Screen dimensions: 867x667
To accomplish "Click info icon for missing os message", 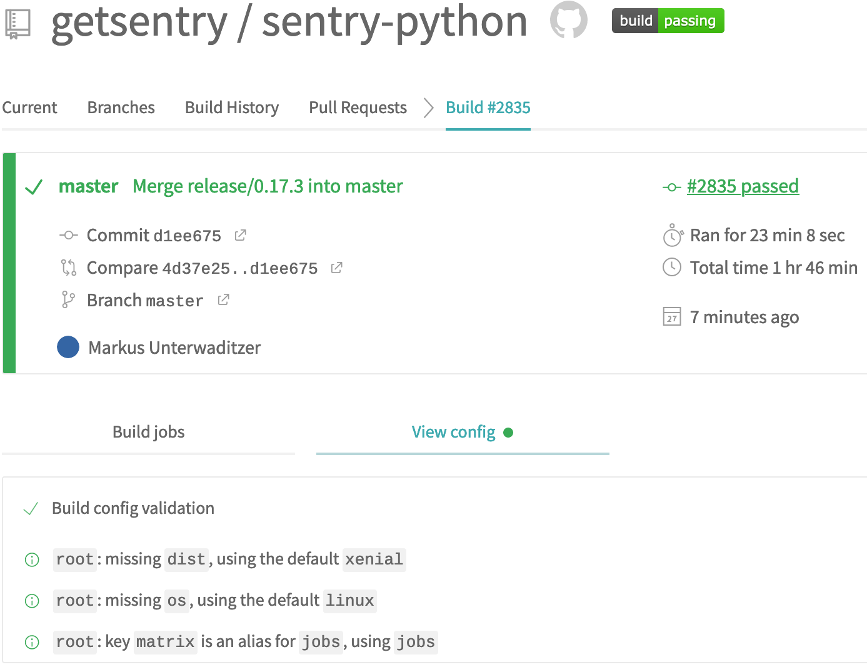I will [32, 601].
